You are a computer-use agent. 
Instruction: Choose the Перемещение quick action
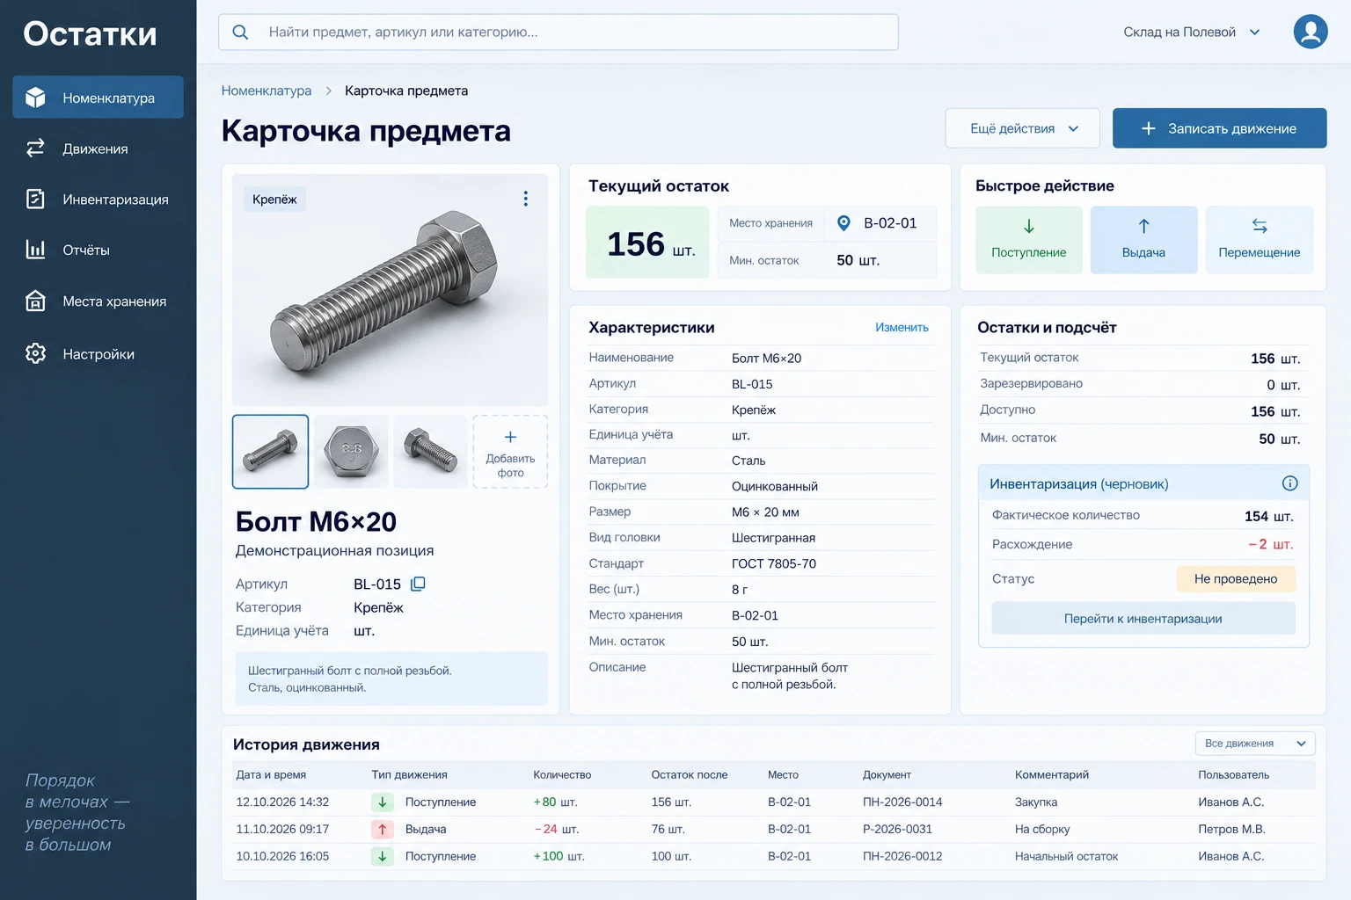(1260, 240)
